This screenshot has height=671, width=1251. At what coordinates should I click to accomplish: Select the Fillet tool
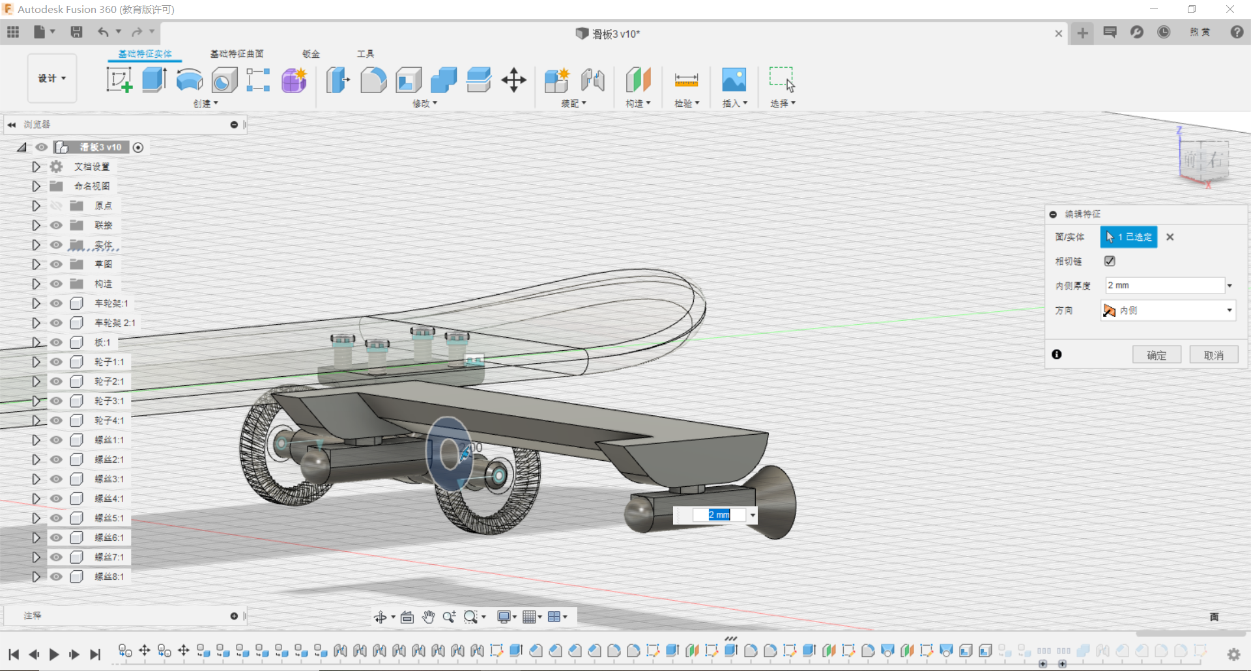pyautogui.click(x=373, y=80)
